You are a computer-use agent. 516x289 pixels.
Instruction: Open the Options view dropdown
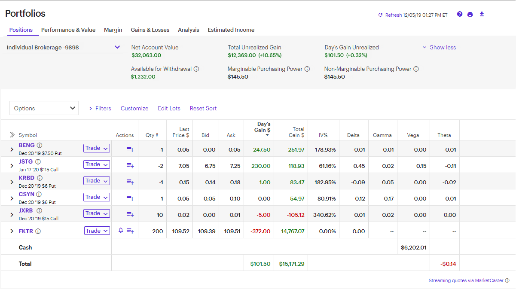[x=44, y=108]
